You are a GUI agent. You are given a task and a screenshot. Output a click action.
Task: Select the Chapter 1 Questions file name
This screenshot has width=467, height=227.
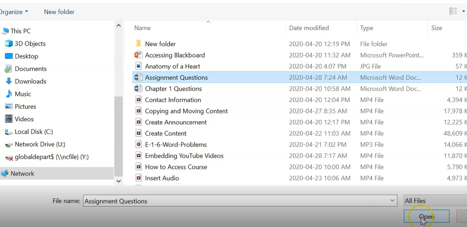(173, 89)
